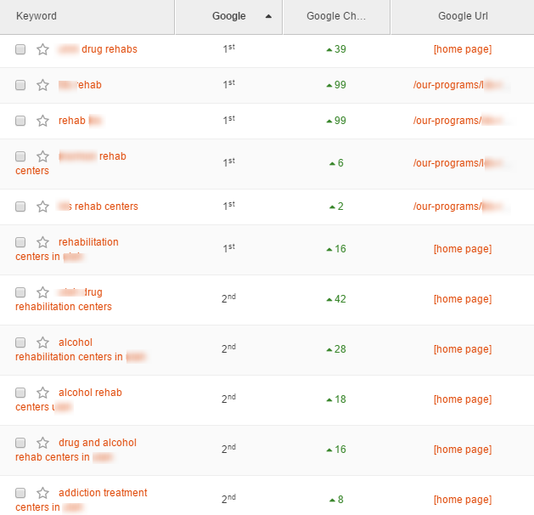The width and height of the screenshot is (534, 515).
Task: Open the 'alcohol rehab centers' keyword link
Action: click(x=69, y=399)
